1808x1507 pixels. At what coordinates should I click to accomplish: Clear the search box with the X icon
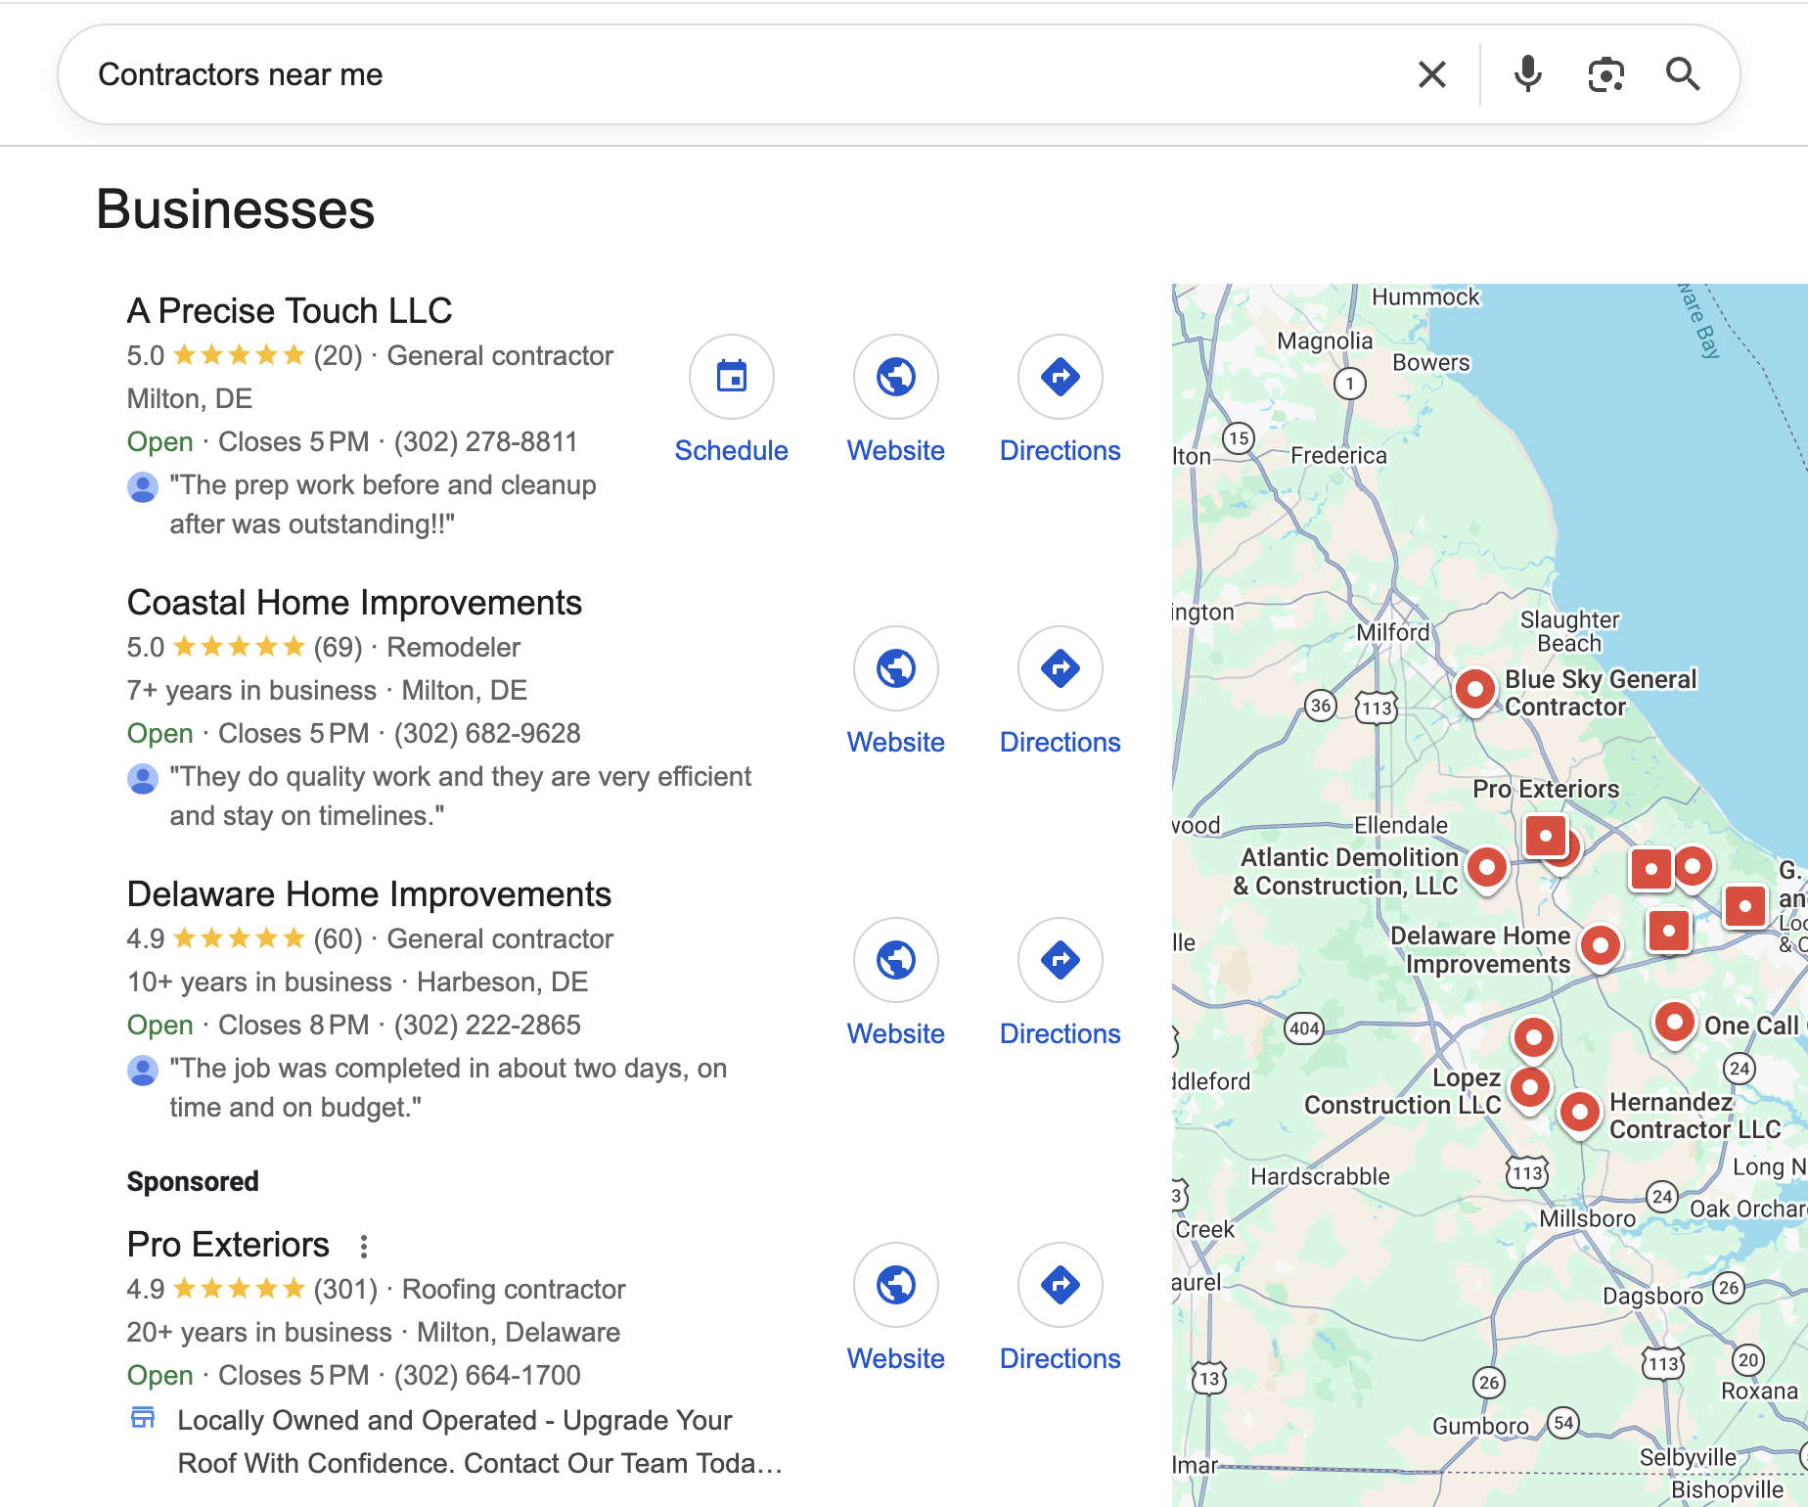pos(1431,74)
